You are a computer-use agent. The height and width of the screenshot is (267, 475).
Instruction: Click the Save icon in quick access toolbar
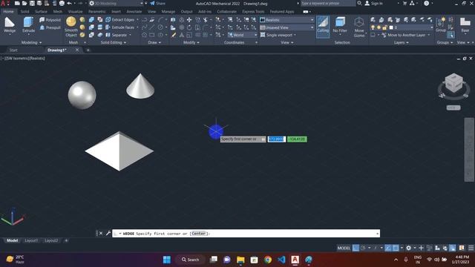(x=32, y=3)
